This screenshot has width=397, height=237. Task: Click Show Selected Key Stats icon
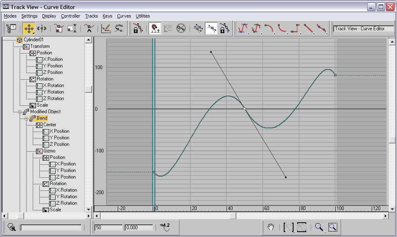pos(165,227)
